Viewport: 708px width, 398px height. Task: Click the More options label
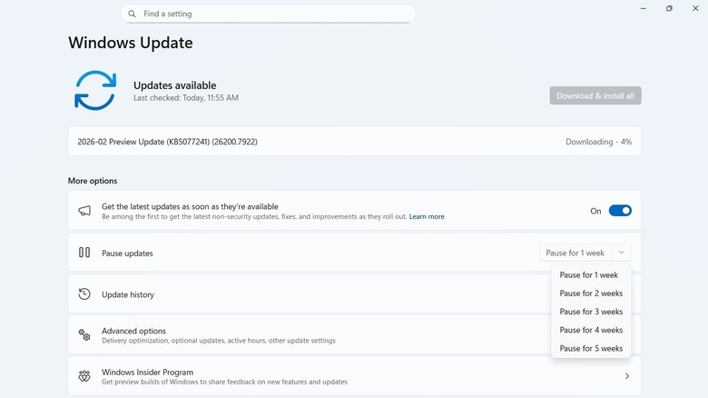tap(93, 181)
